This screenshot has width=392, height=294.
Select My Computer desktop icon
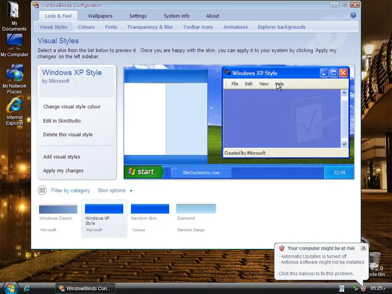15,45
